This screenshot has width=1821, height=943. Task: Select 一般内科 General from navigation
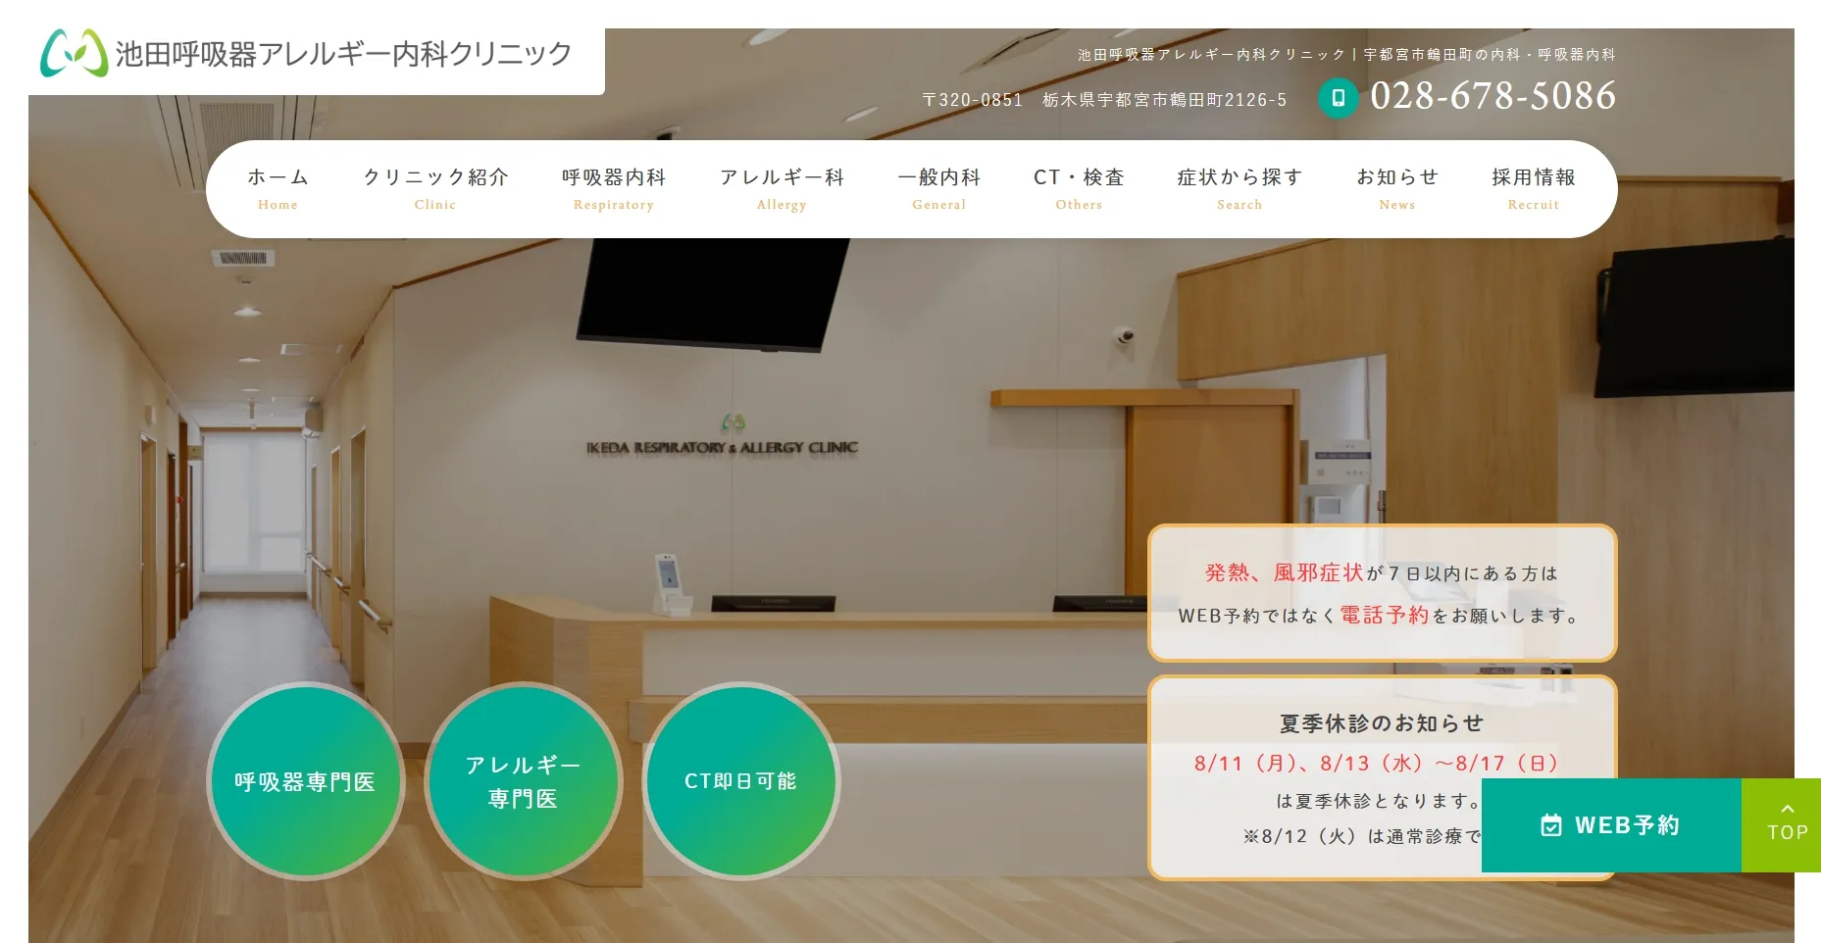coord(938,188)
